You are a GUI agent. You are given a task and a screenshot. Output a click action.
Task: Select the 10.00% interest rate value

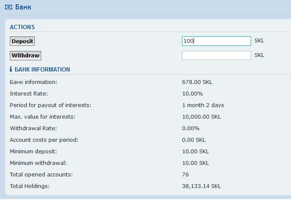[x=192, y=93]
